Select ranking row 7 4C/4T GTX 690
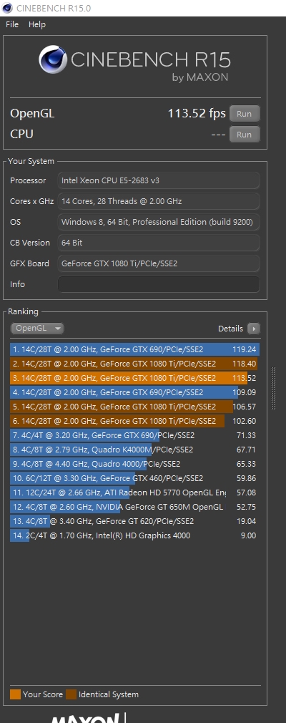Image resolution: width=286 pixels, height=723 pixels. pos(135,435)
